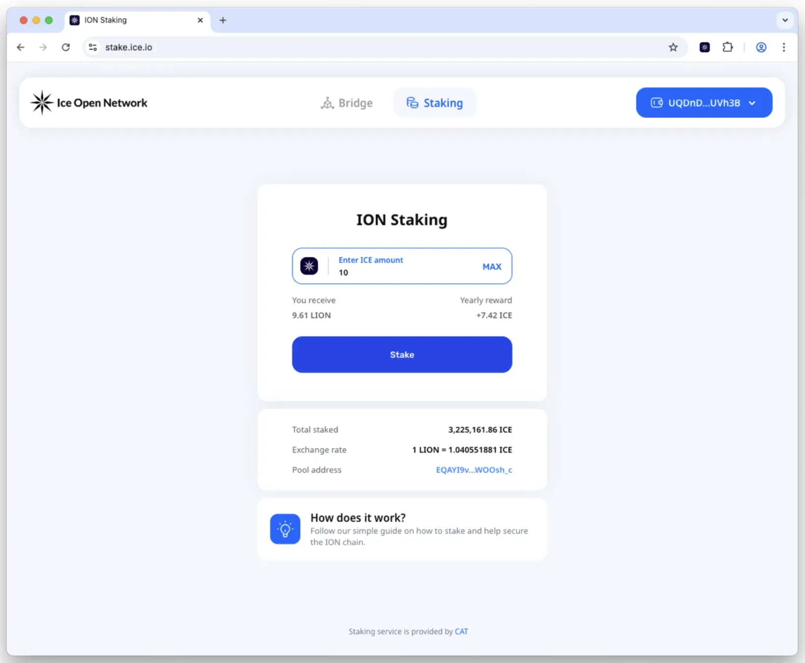Bookmark this page with the star icon

[x=673, y=47]
